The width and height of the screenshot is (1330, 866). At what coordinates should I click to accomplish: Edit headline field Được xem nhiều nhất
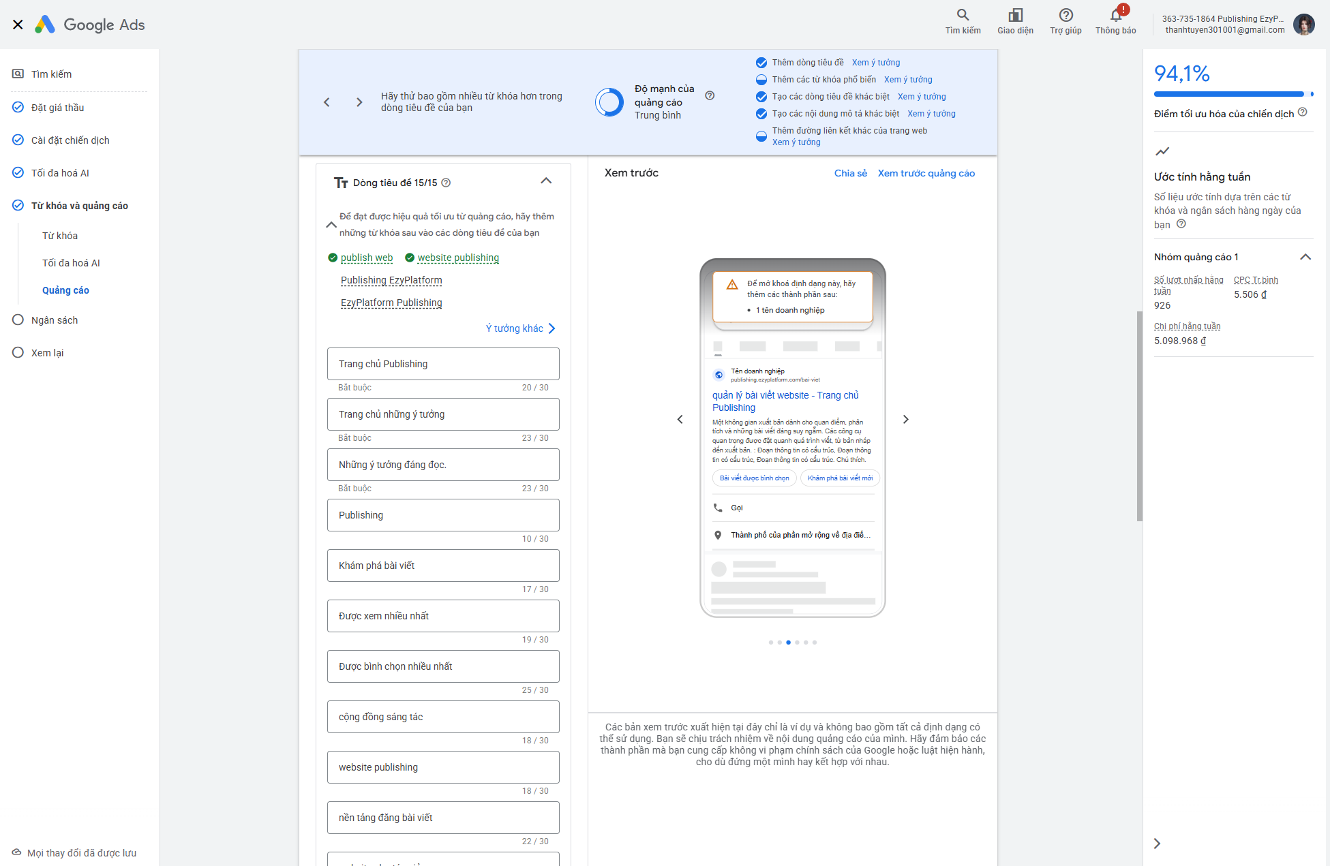coord(443,616)
